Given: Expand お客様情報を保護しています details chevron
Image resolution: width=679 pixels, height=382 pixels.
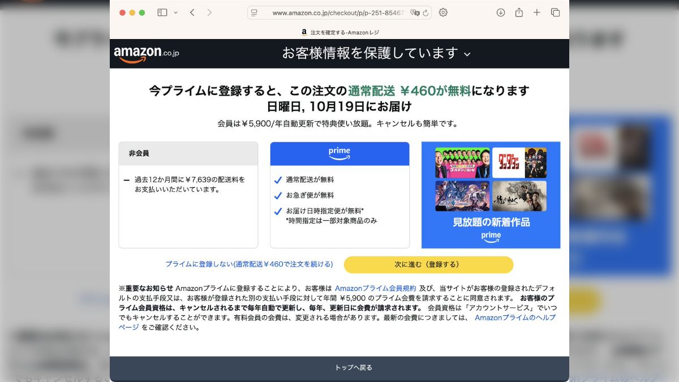Looking at the screenshot, I should [466, 54].
